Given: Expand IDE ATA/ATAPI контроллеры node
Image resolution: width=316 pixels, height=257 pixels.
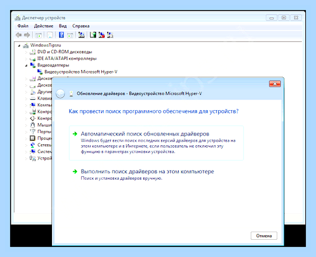Looking at the screenshot, I should click(26, 59).
